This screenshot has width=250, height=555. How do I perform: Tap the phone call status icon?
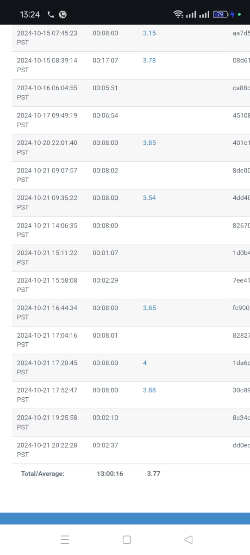[x=50, y=14]
